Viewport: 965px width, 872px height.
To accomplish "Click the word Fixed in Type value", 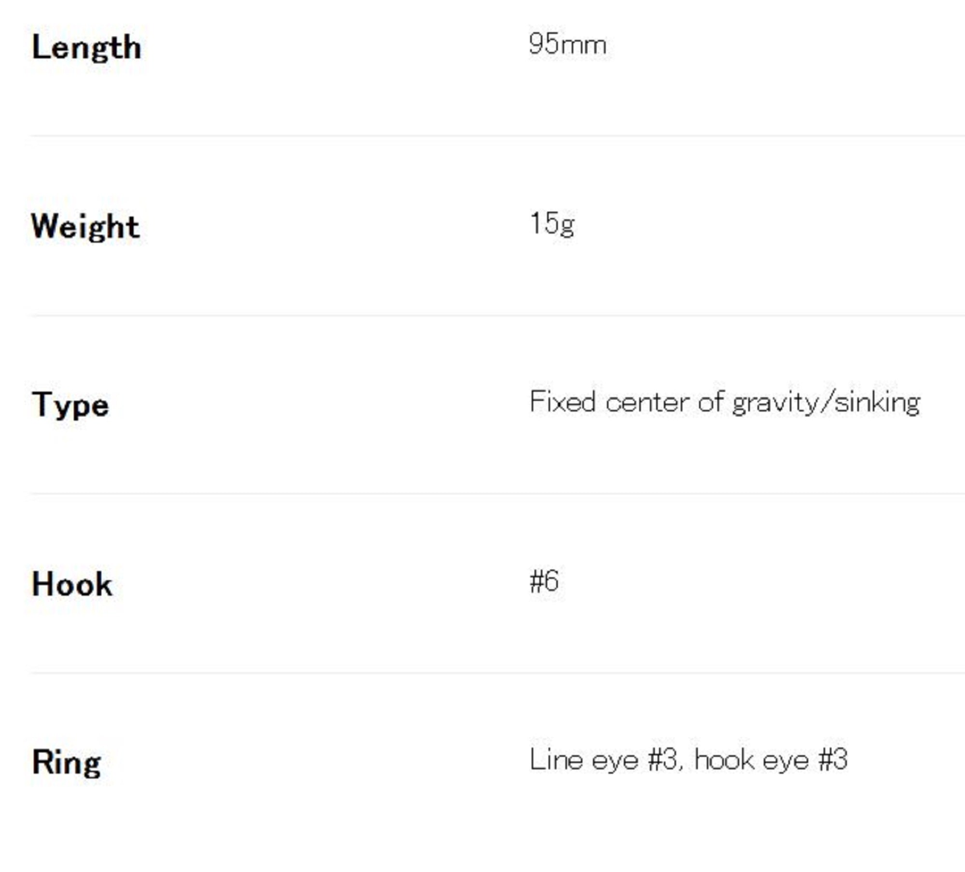I will click(562, 402).
